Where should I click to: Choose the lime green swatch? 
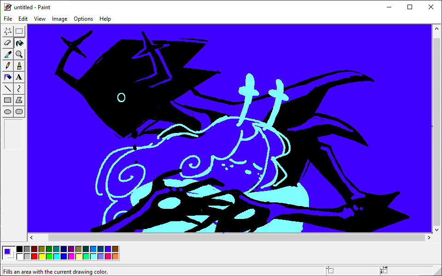49,256
